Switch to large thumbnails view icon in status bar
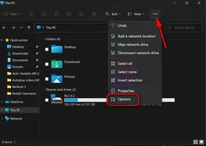Screen dimensions: 206x146 point(202,142)
